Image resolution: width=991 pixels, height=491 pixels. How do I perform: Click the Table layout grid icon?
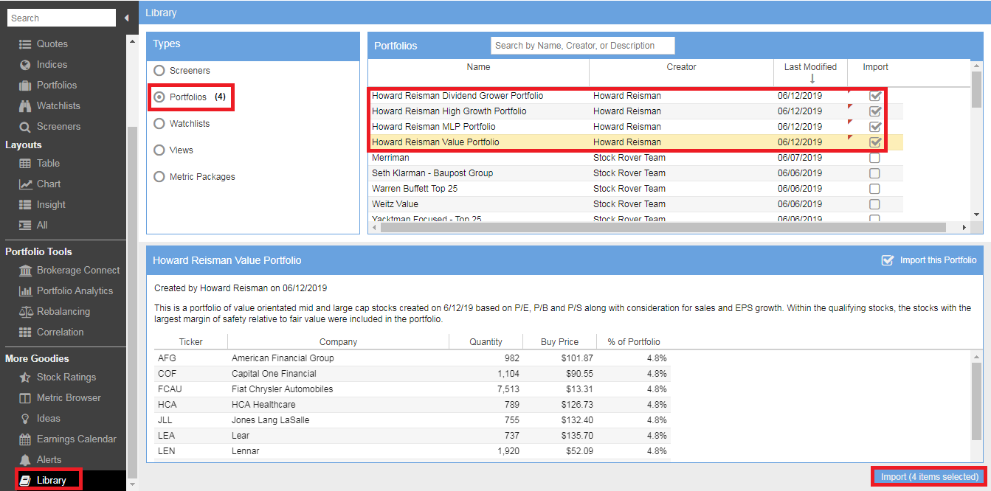coord(25,164)
